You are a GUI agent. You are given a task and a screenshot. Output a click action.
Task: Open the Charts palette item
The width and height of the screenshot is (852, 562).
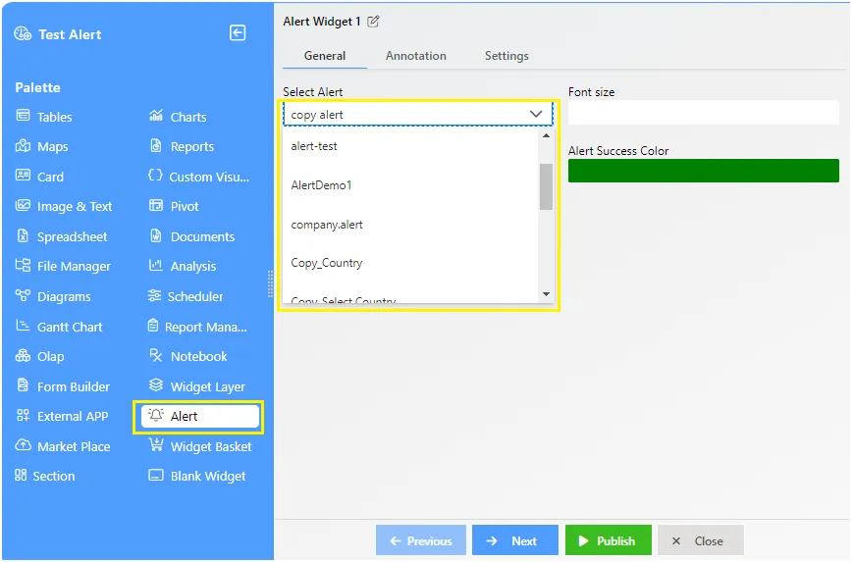click(178, 117)
